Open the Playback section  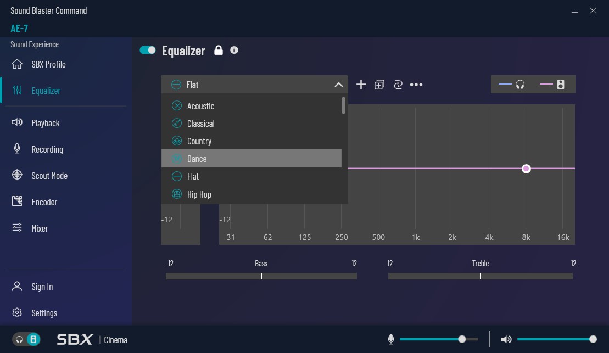click(x=46, y=123)
